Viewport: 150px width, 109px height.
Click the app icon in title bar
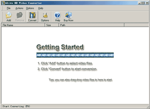(x=3, y=3)
